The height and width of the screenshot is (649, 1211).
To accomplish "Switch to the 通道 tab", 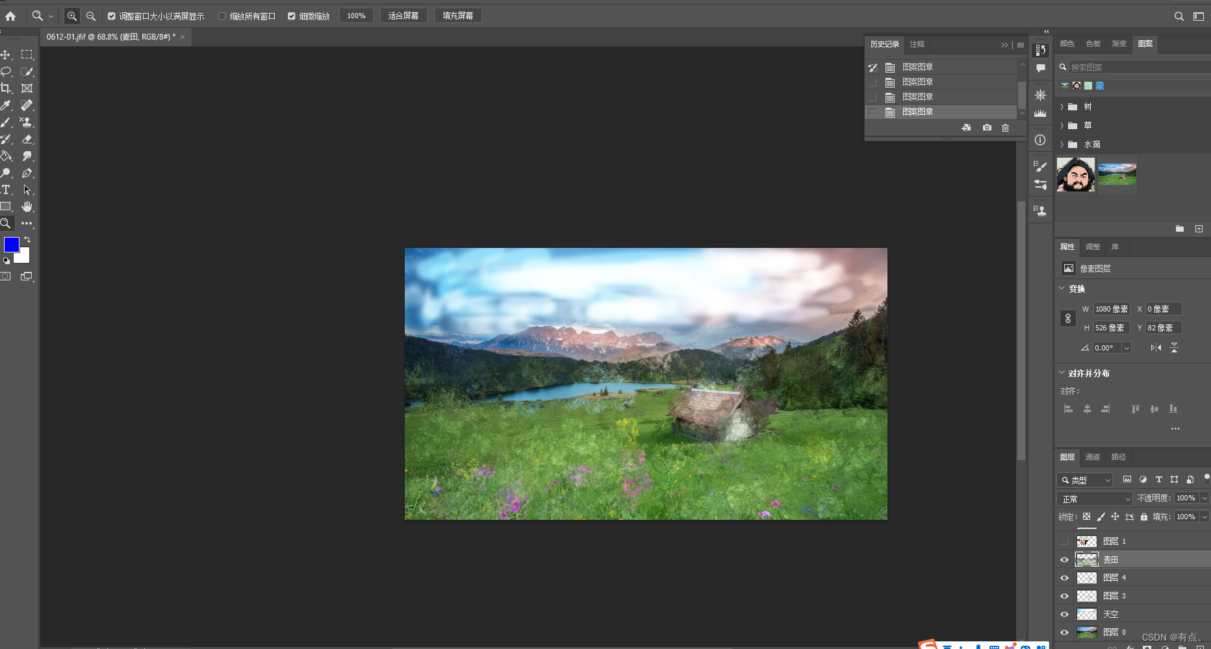I will coord(1093,457).
